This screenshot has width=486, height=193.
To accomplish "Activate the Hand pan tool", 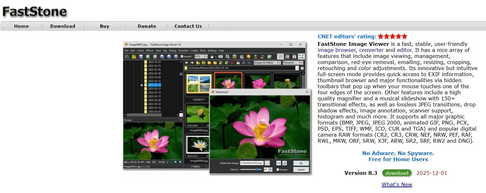I will click(212, 56).
